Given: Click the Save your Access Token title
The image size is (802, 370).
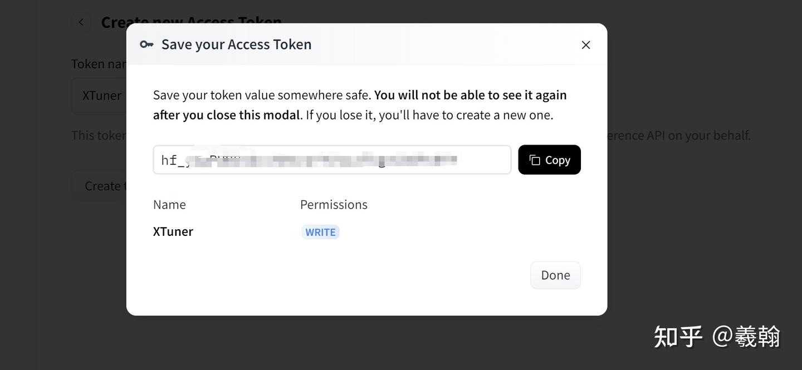Looking at the screenshot, I should click(236, 45).
